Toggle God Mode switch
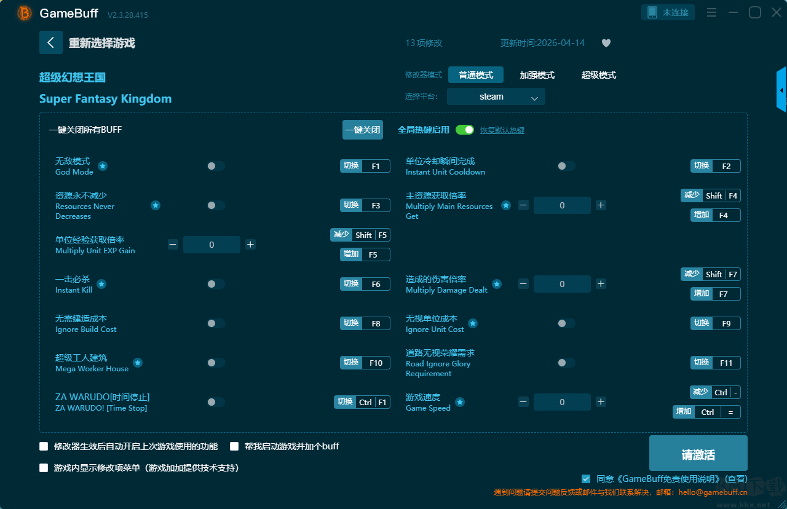 pos(216,166)
